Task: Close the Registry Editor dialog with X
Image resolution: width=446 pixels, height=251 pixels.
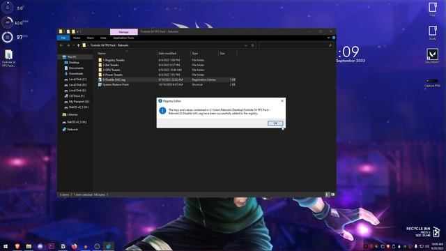Action: coord(282,100)
